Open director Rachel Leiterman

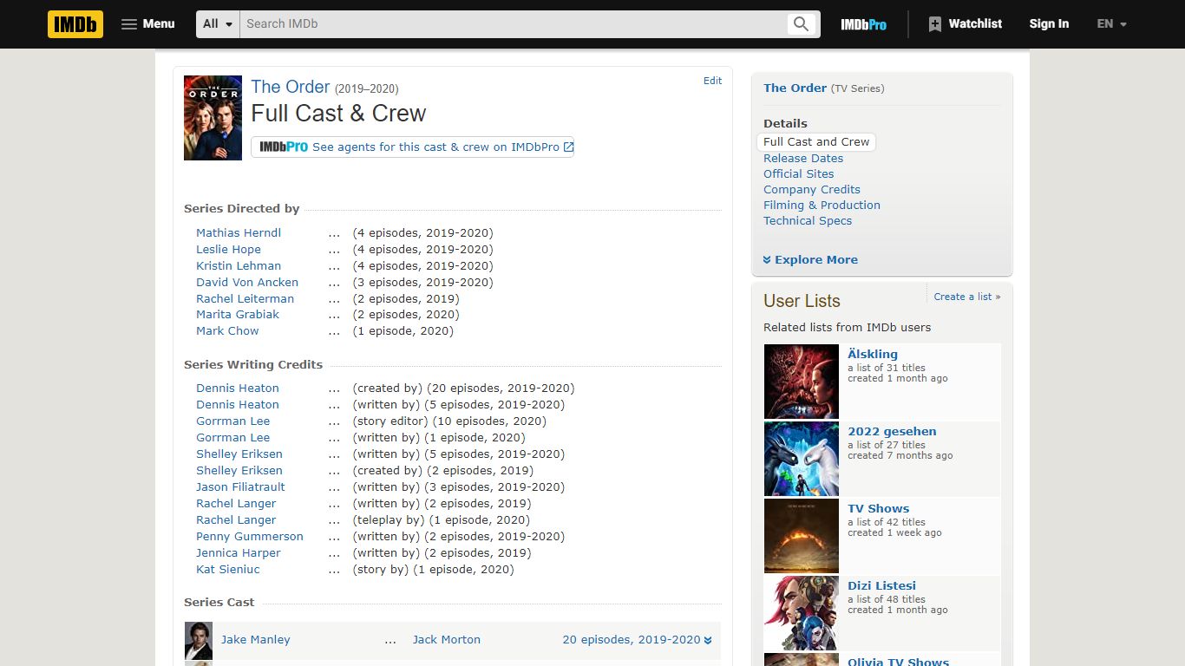click(x=245, y=299)
